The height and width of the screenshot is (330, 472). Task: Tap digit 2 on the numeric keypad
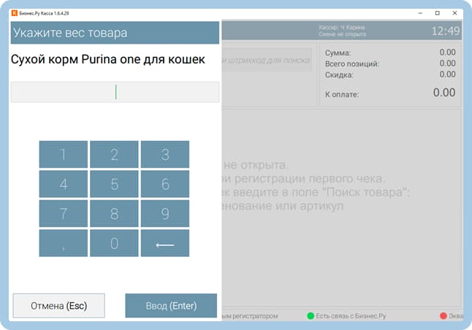coord(114,154)
